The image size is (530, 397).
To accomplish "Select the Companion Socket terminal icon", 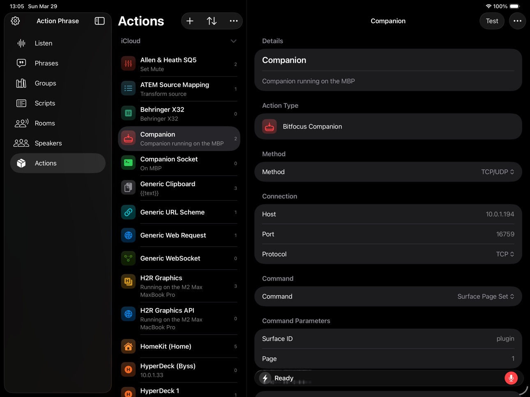I will pos(128,163).
